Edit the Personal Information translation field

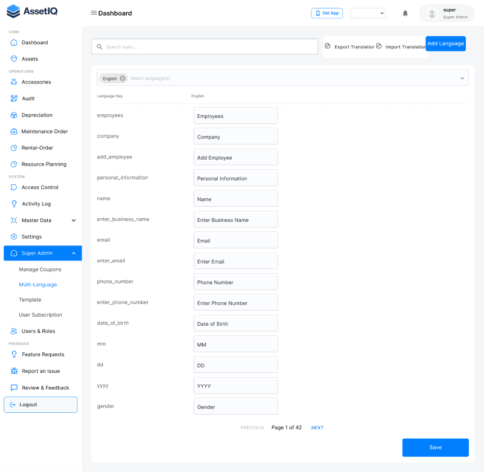(x=235, y=178)
